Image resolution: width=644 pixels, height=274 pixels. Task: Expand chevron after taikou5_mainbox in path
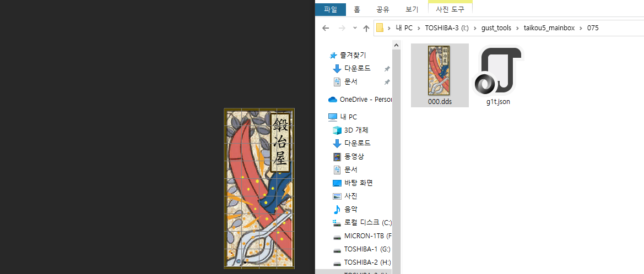pyautogui.click(x=581, y=28)
